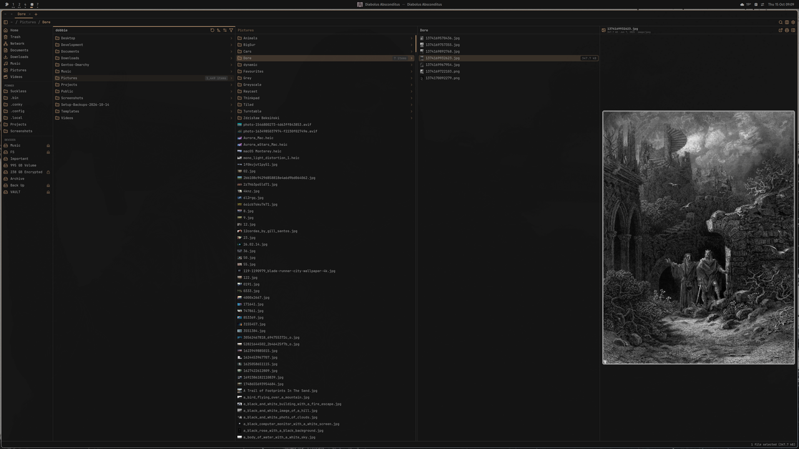Image resolution: width=799 pixels, height=449 pixels.
Task: Expand the Turntable folder arrow
Action: point(411,111)
